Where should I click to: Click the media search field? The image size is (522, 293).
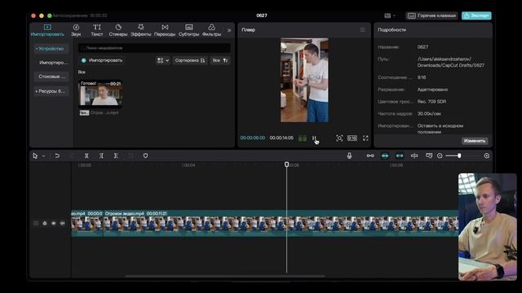coord(154,48)
